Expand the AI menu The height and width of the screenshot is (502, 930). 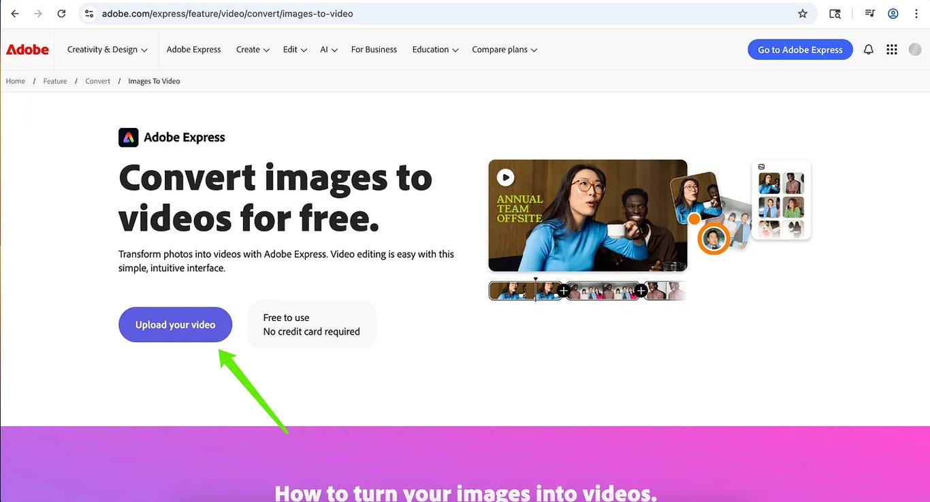[329, 50]
